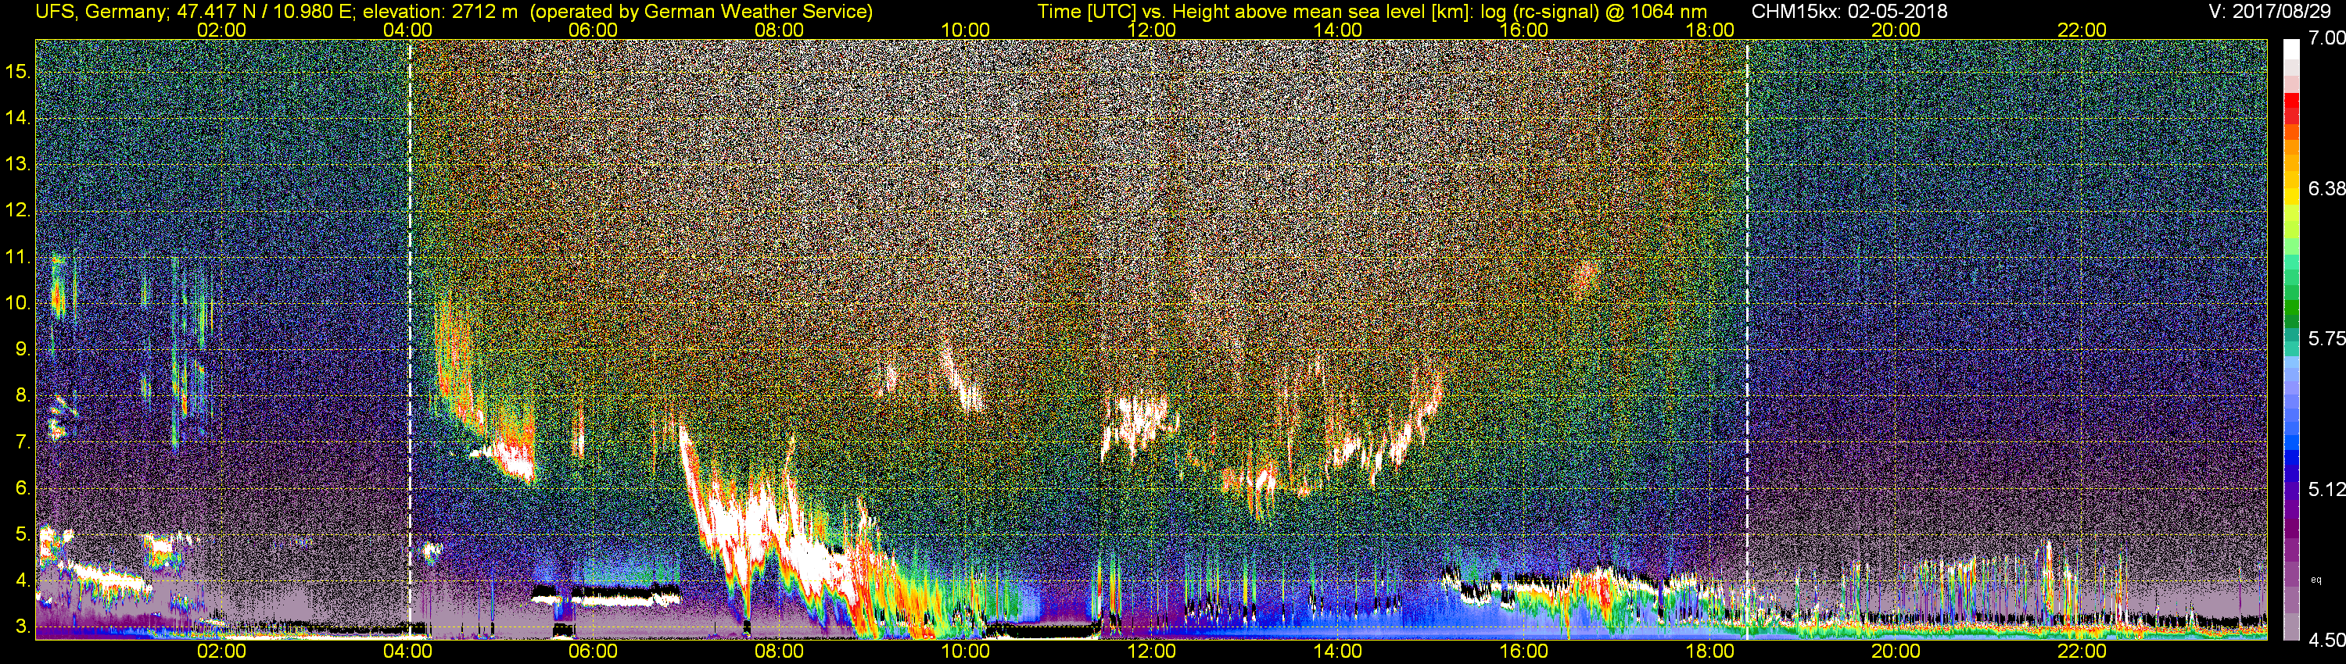Click the 10:00 label on the bottom time axis
The width and height of the screenshot is (2346, 664).
point(965,652)
